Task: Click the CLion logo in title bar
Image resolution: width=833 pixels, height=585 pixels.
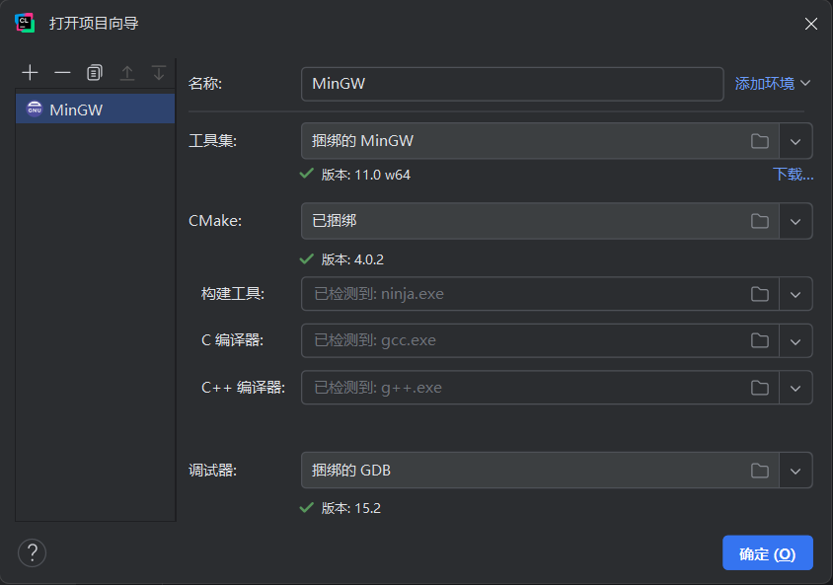Action: click(25, 23)
